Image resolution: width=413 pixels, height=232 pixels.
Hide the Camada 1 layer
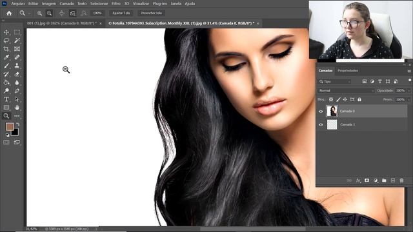click(x=321, y=124)
